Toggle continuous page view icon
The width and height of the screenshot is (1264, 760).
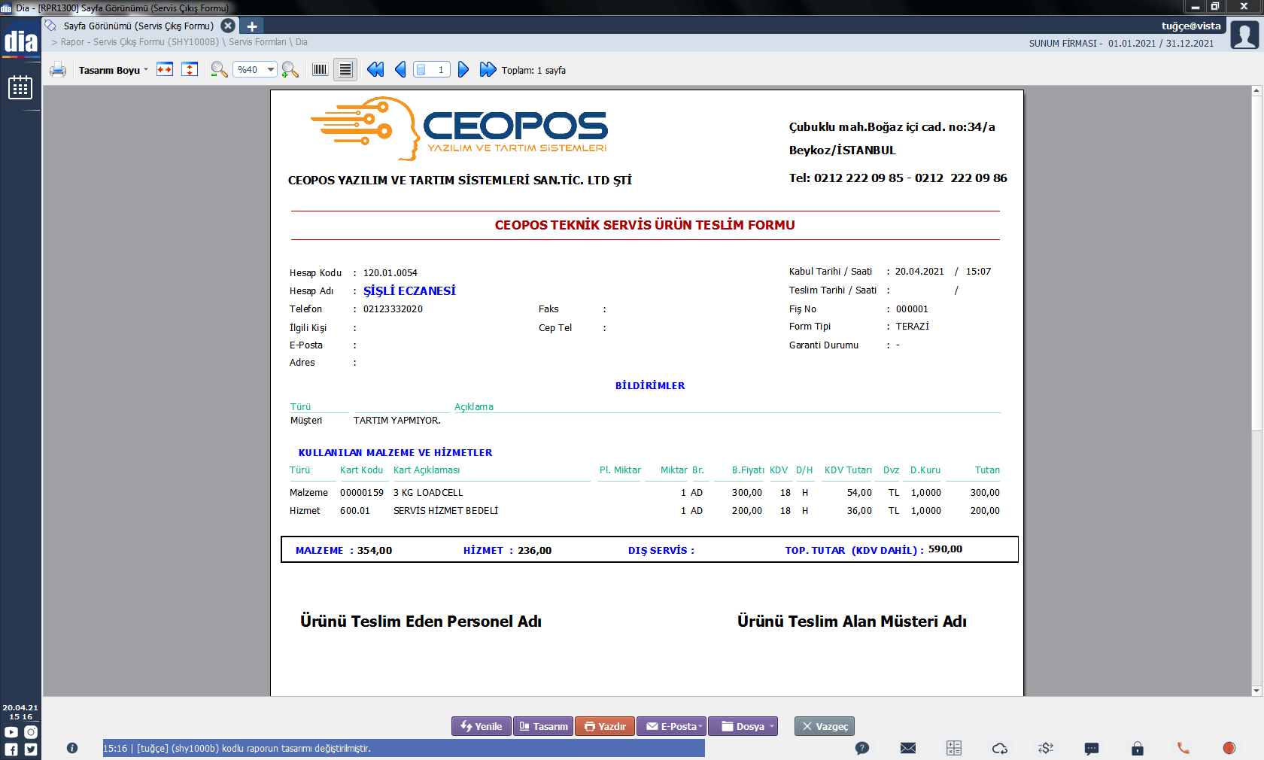click(345, 70)
